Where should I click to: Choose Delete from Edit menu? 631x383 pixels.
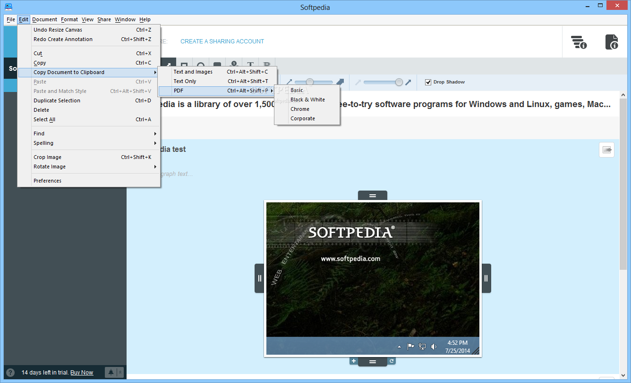89,110
